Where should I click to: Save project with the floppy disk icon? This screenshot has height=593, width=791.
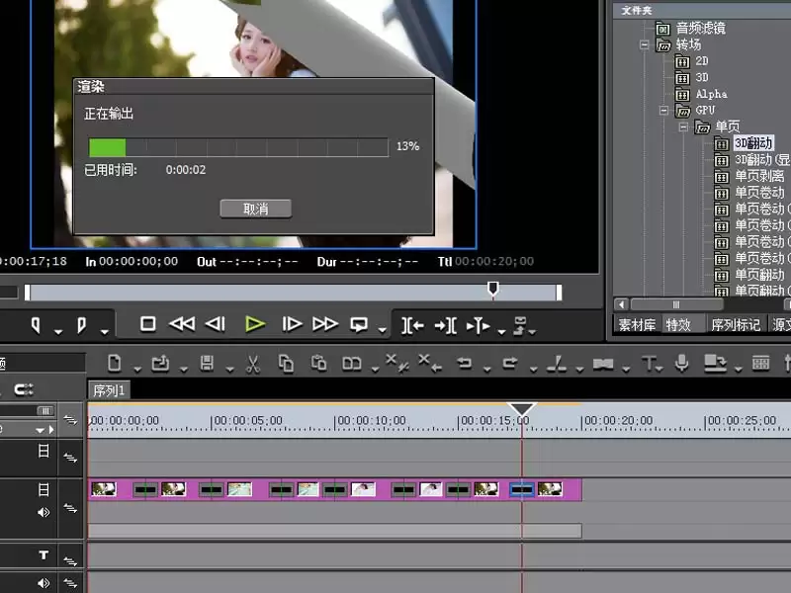coord(207,363)
